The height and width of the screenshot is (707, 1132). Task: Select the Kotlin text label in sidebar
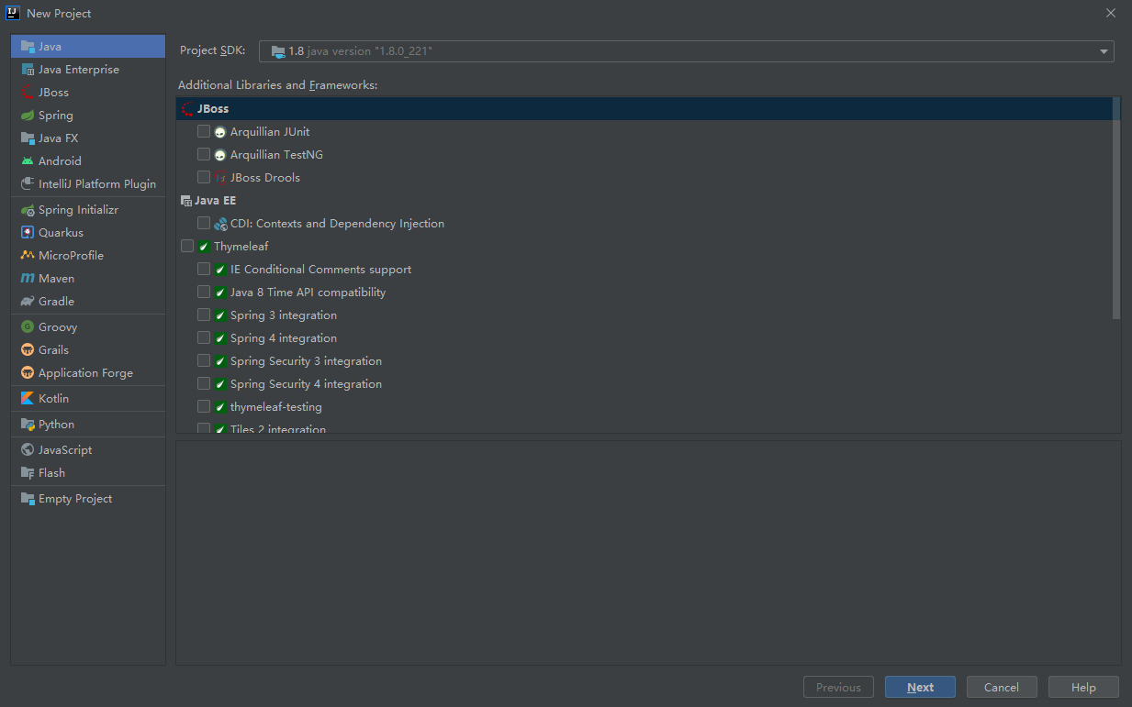pos(53,399)
